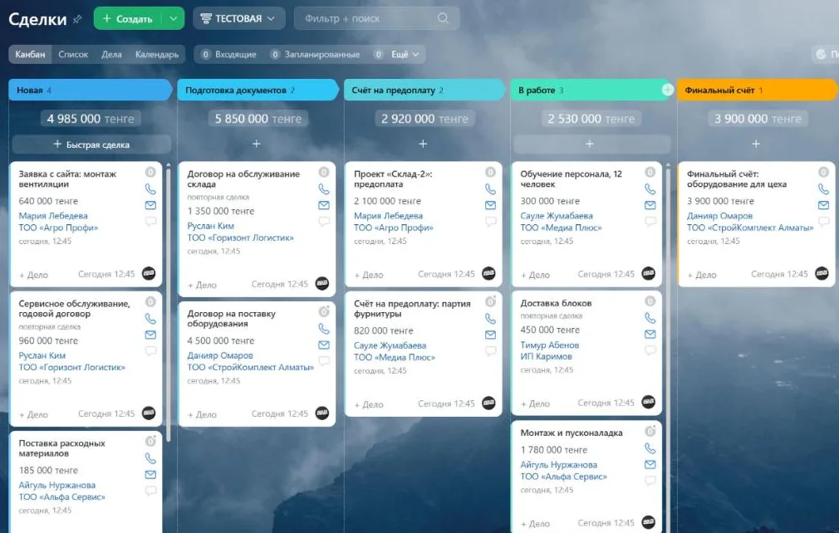The image size is (839, 533).
Task: Open contact link Мария Лебедева on Заявка с сайта card
Action: 53,216
